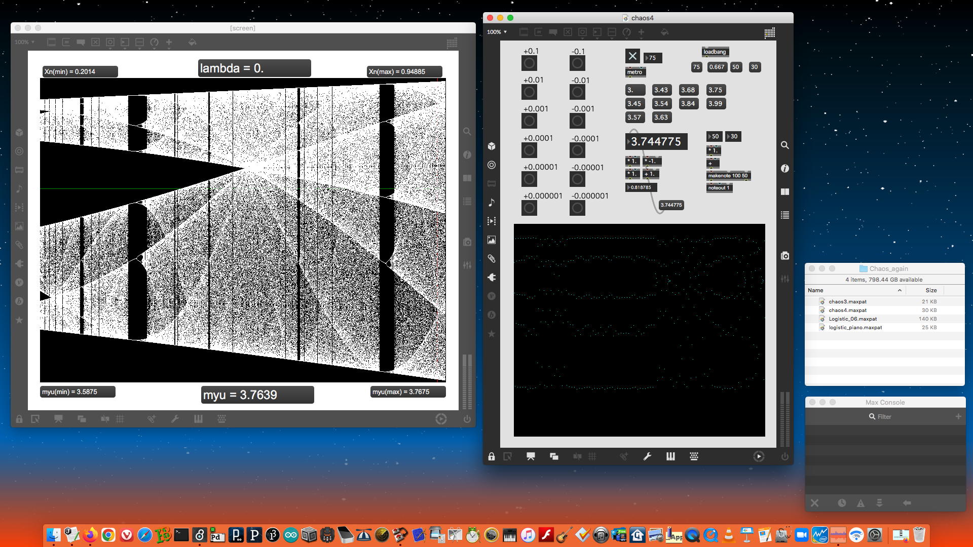Click the 3.84 message box
Screen dimensions: 973x547
click(688, 103)
